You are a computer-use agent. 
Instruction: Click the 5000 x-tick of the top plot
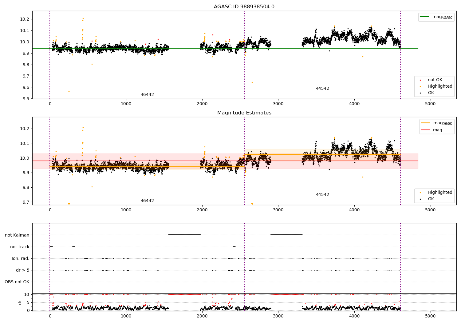[430, 104]
